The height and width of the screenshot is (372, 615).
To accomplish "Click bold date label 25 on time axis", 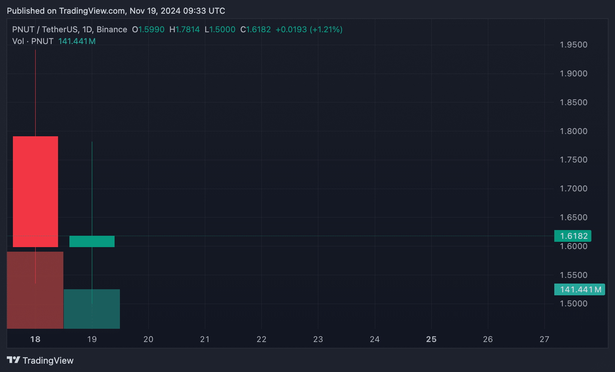I will point(431,339).
